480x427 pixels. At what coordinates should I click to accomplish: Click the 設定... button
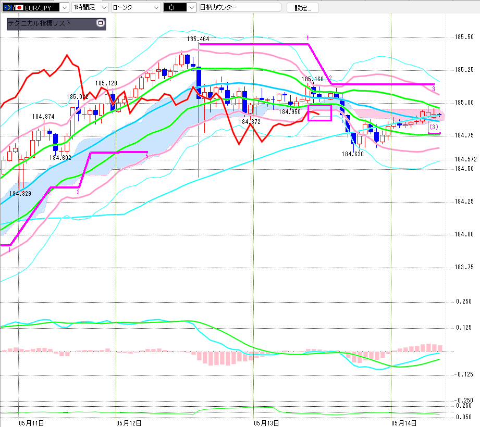tap(302, 8)
